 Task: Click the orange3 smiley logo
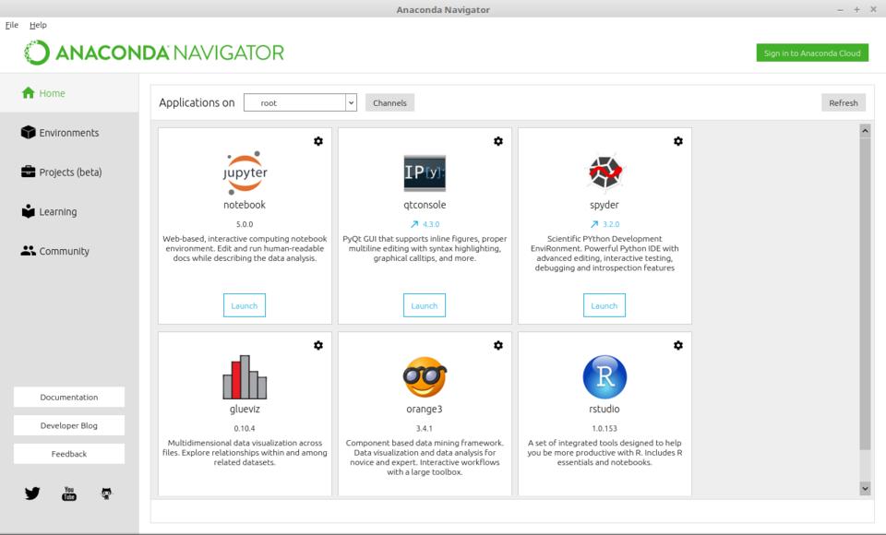point(425,377)
